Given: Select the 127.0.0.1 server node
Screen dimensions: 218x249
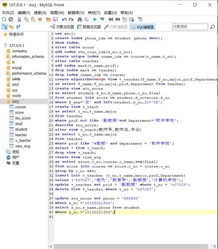Looking at the screenshot, I should tap(17, 45).
